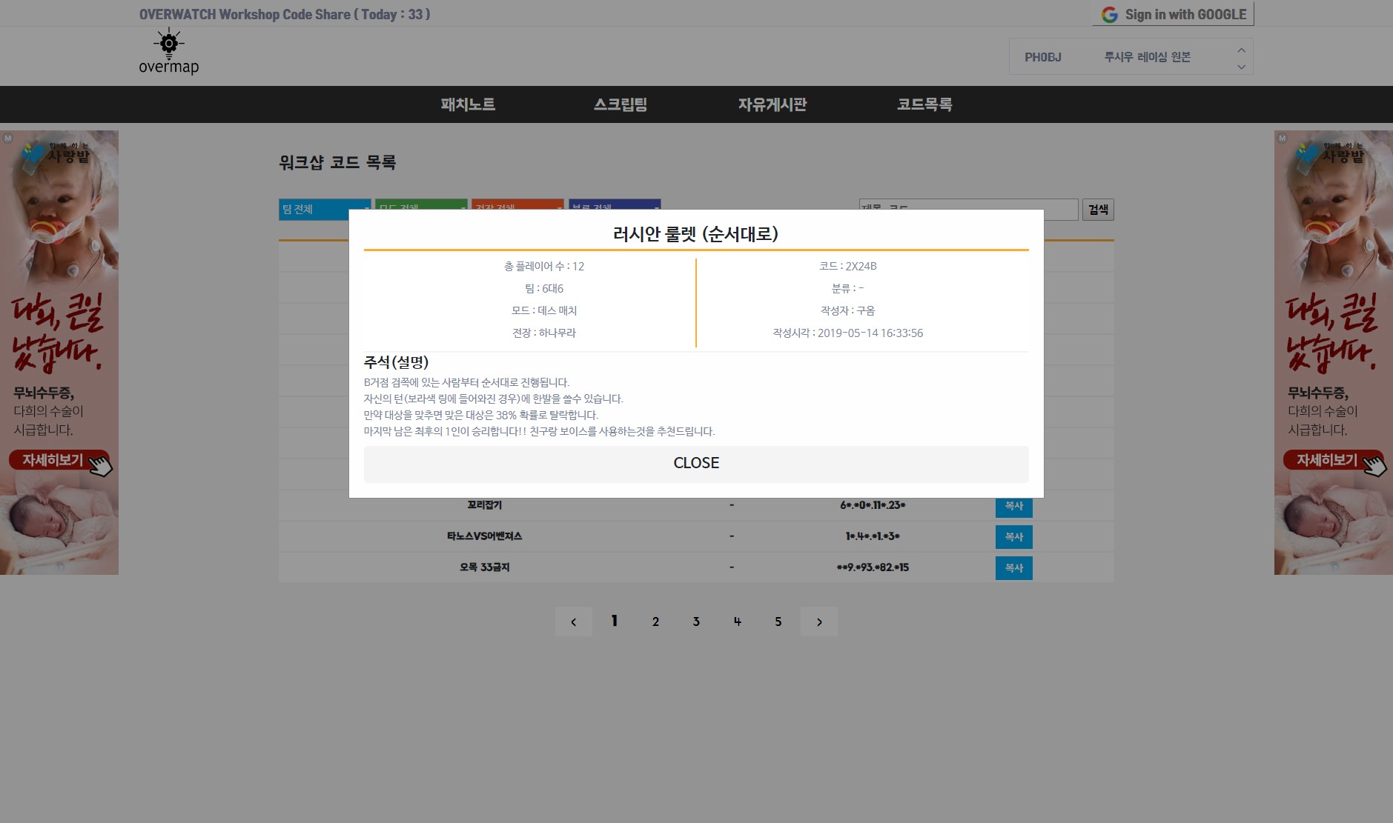Click the Google G sign-in icon
1393x823 pixels.
point(1109,15)
